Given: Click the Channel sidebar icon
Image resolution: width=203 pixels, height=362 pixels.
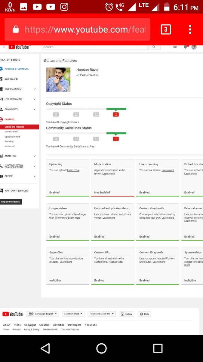Looking at the screenshot, I should pos(1,119).
